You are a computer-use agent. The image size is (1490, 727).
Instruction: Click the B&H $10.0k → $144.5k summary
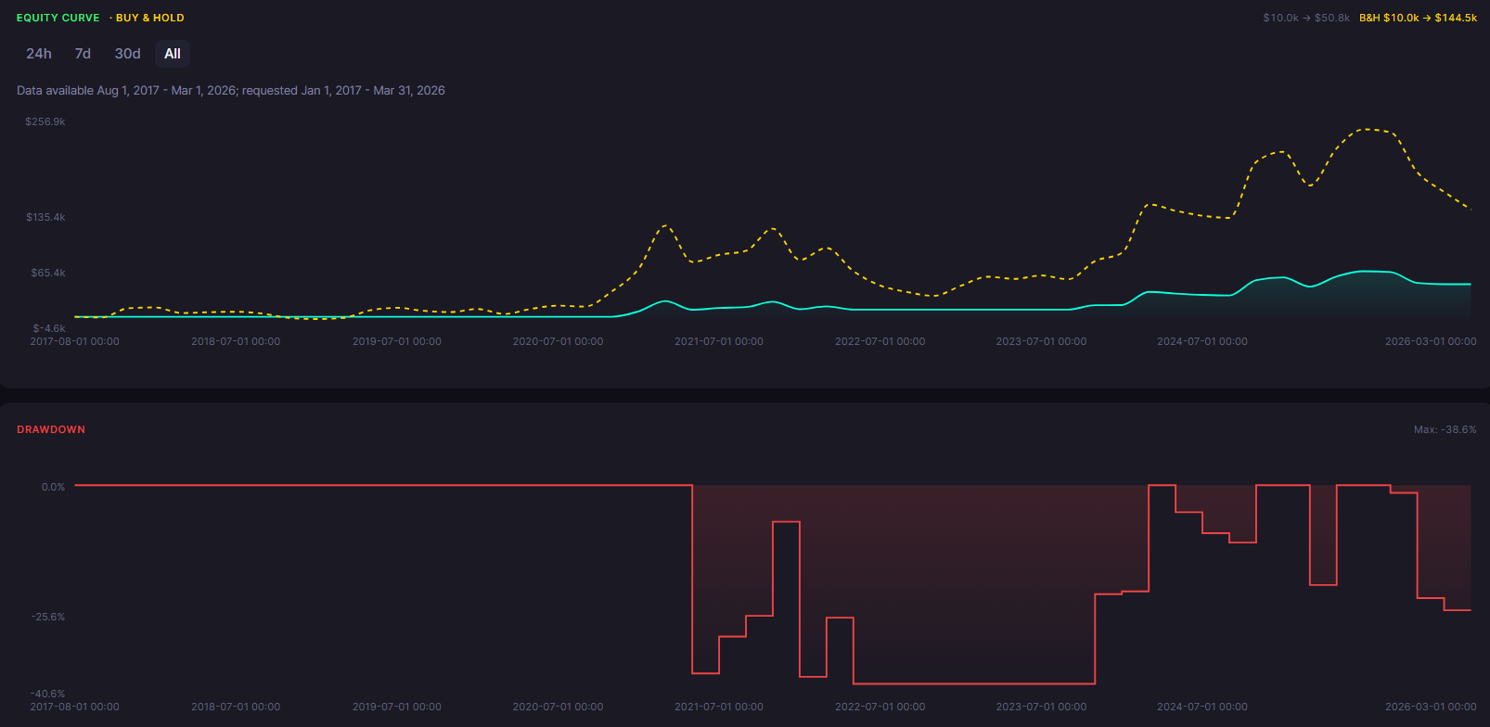pos(1418,18)
